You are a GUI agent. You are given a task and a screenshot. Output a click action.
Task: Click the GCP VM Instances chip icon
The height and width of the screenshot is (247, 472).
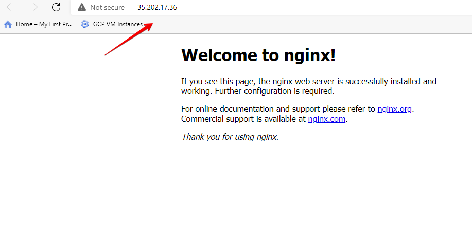coord(84,24)
